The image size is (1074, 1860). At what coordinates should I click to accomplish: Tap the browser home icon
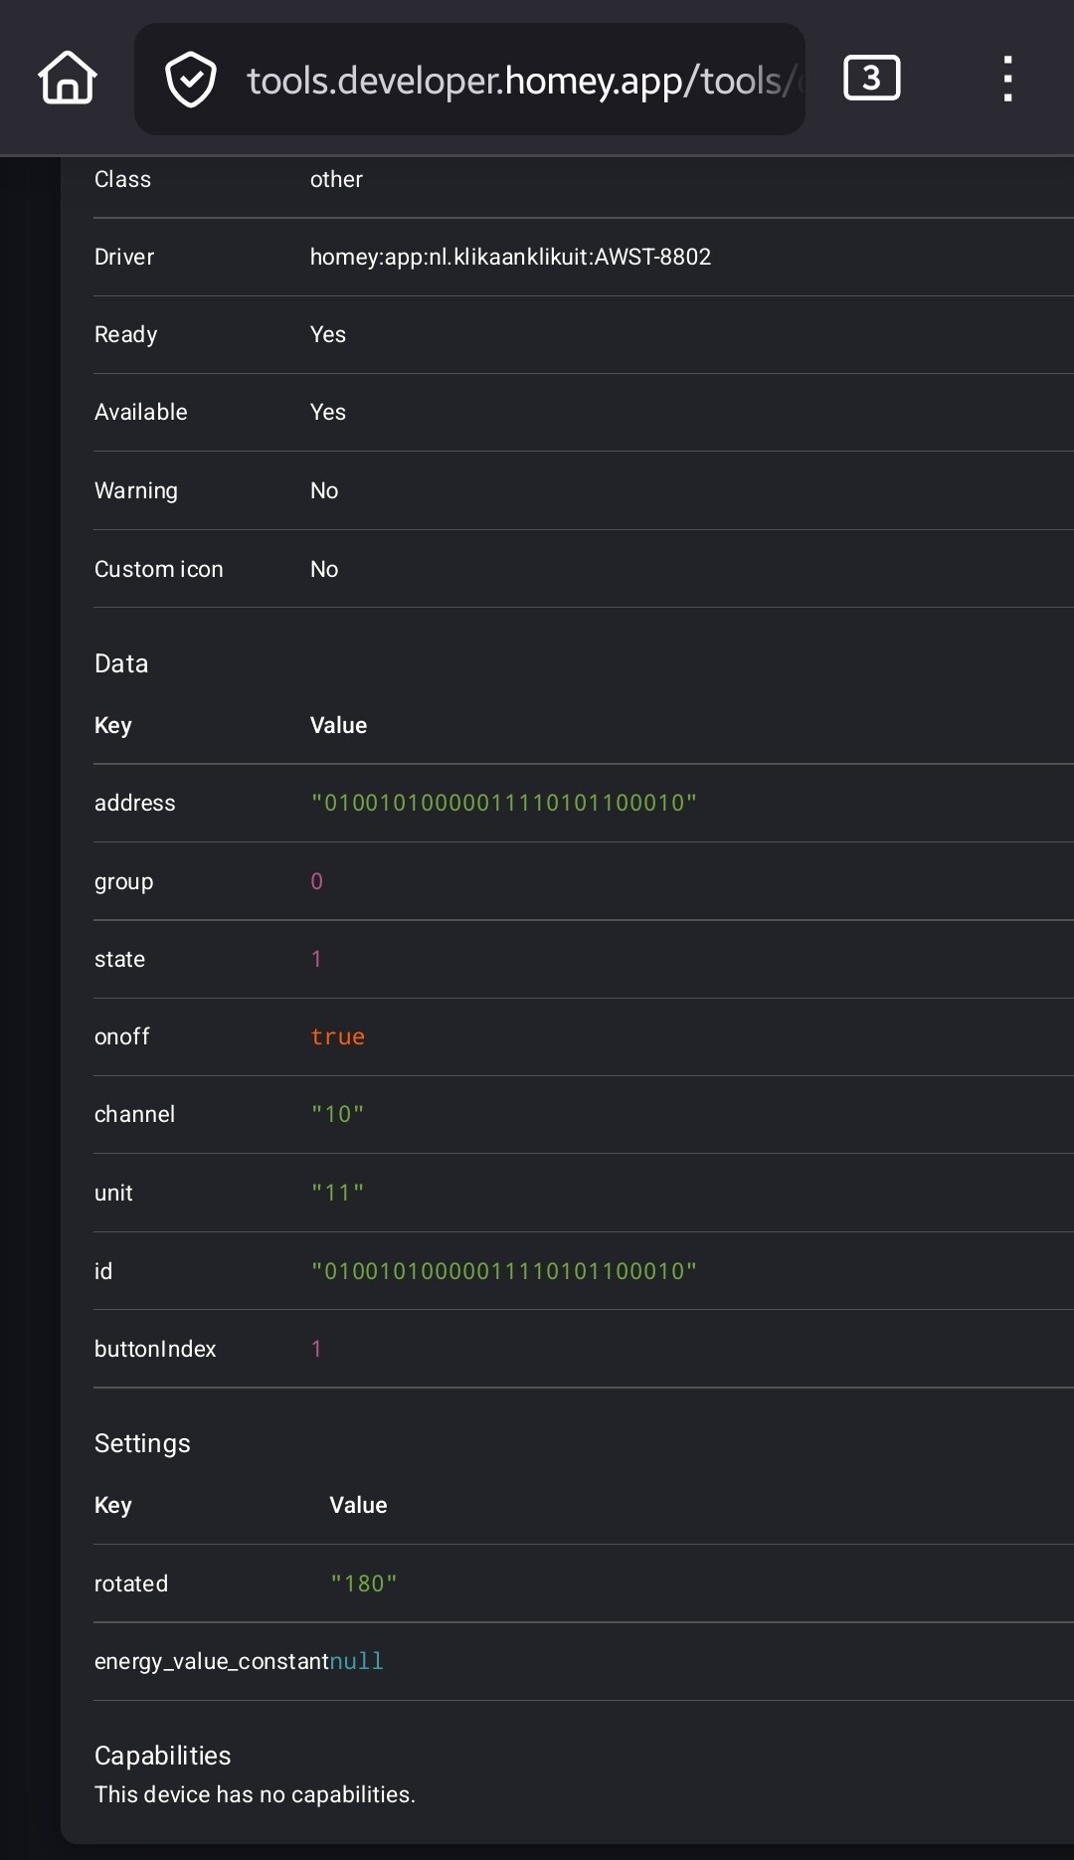tap(68, 79)
